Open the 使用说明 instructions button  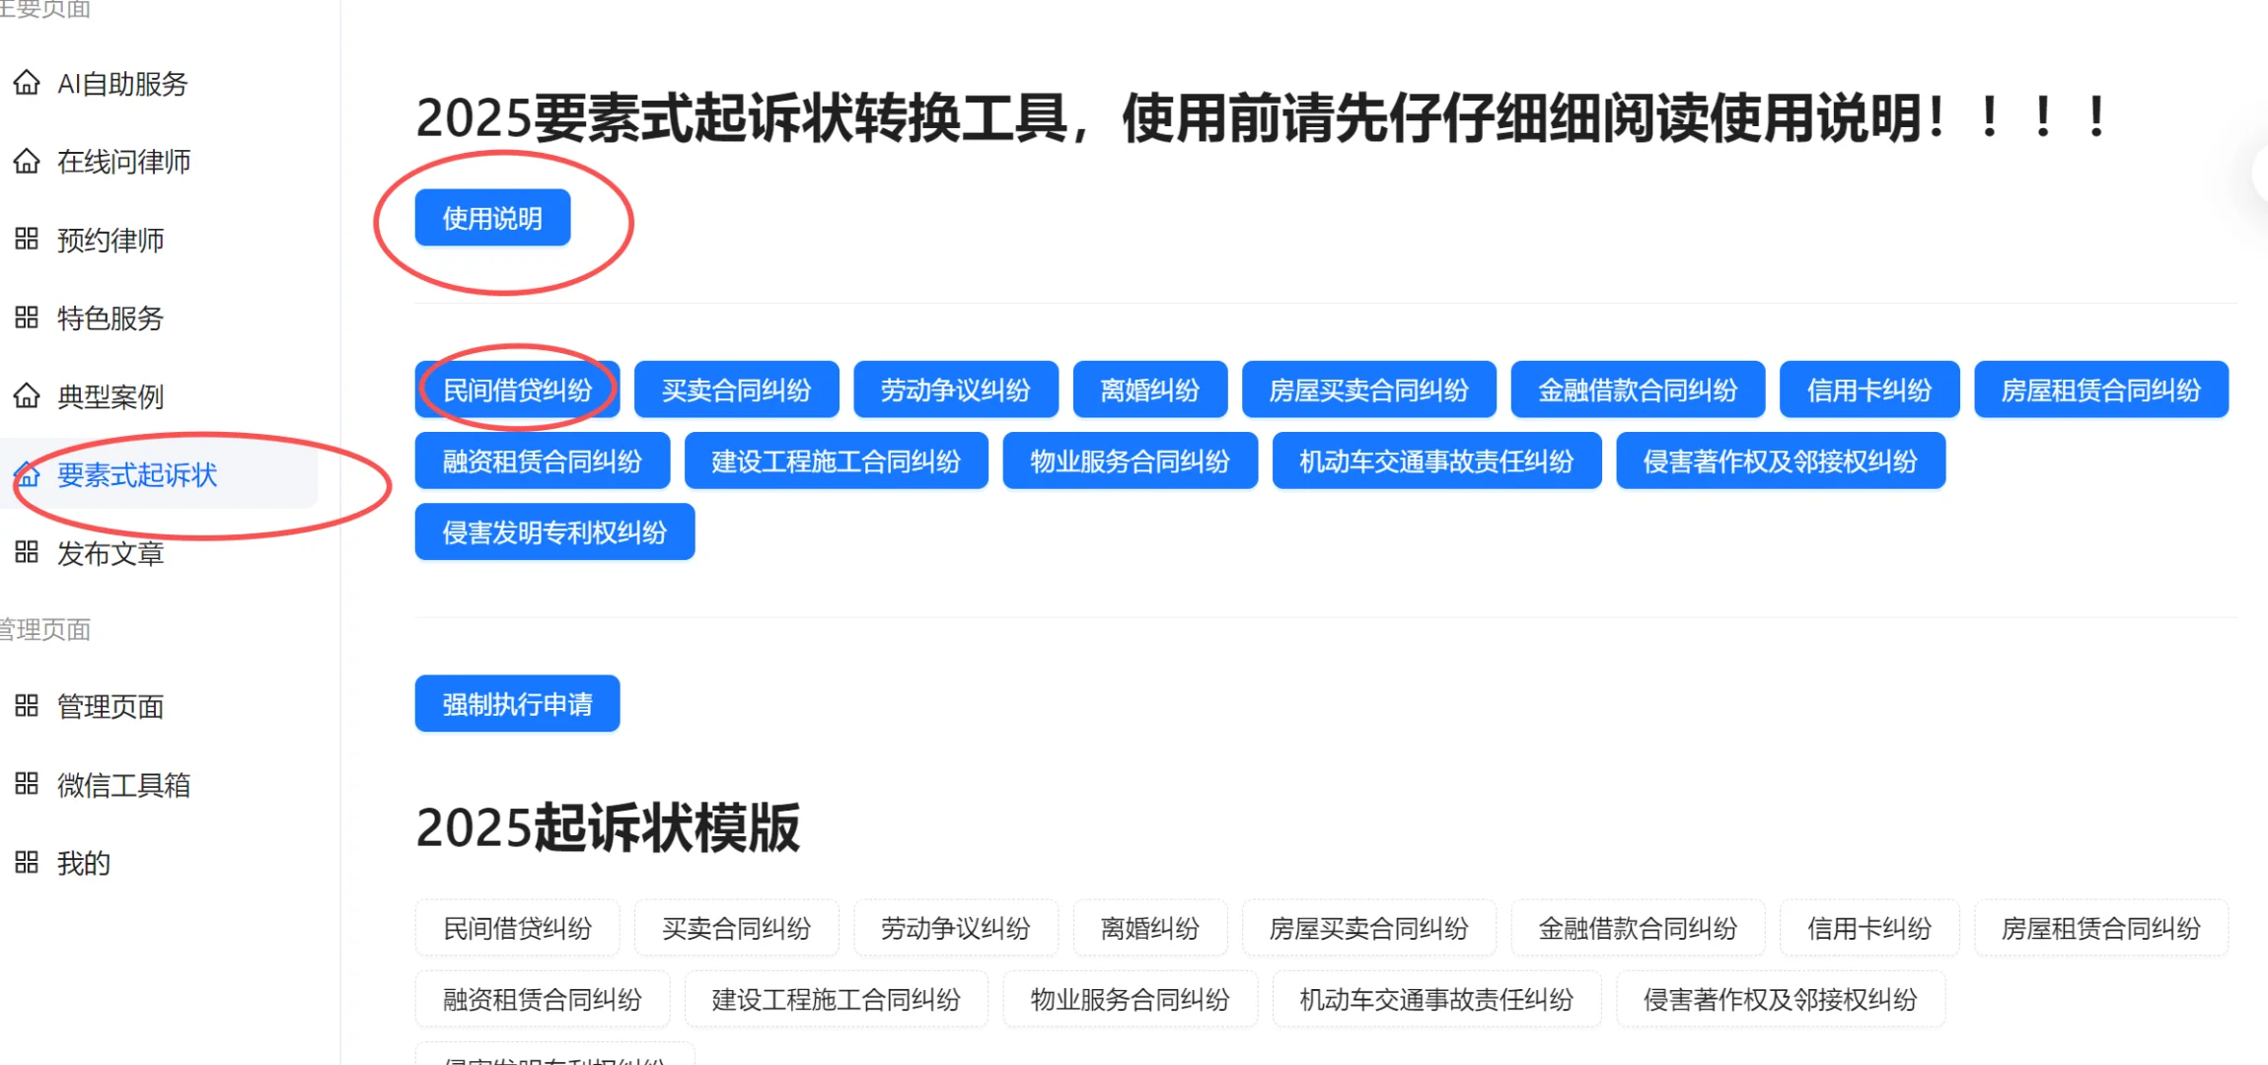coord(492,217)
